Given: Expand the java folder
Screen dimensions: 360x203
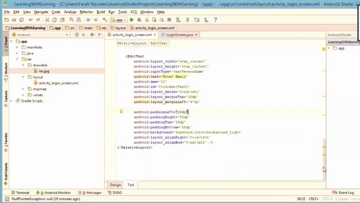Looking at the screenshot, I should (x=17, y=54).
